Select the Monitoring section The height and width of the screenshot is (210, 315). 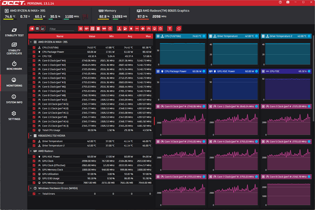[x=14, y=83]
